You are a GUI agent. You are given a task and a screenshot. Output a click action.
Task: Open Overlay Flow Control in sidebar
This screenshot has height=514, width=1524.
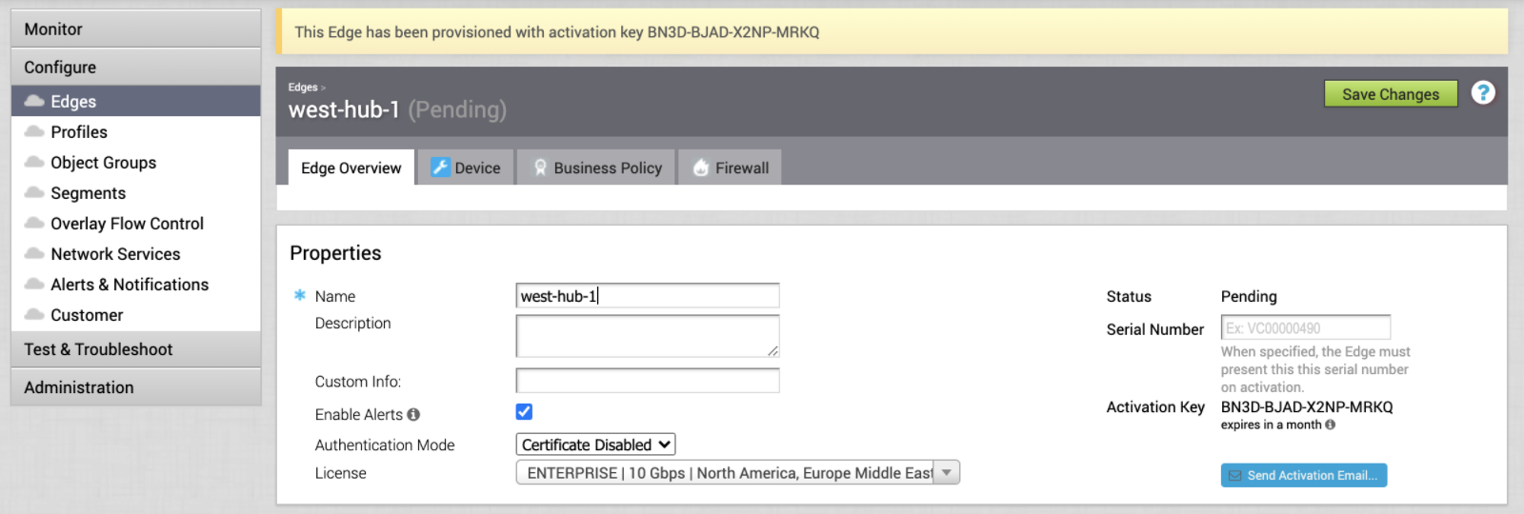(127, 224)
